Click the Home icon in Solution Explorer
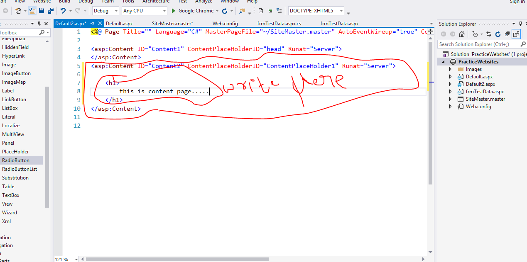527x262 pixels. [x=462, y=34]
